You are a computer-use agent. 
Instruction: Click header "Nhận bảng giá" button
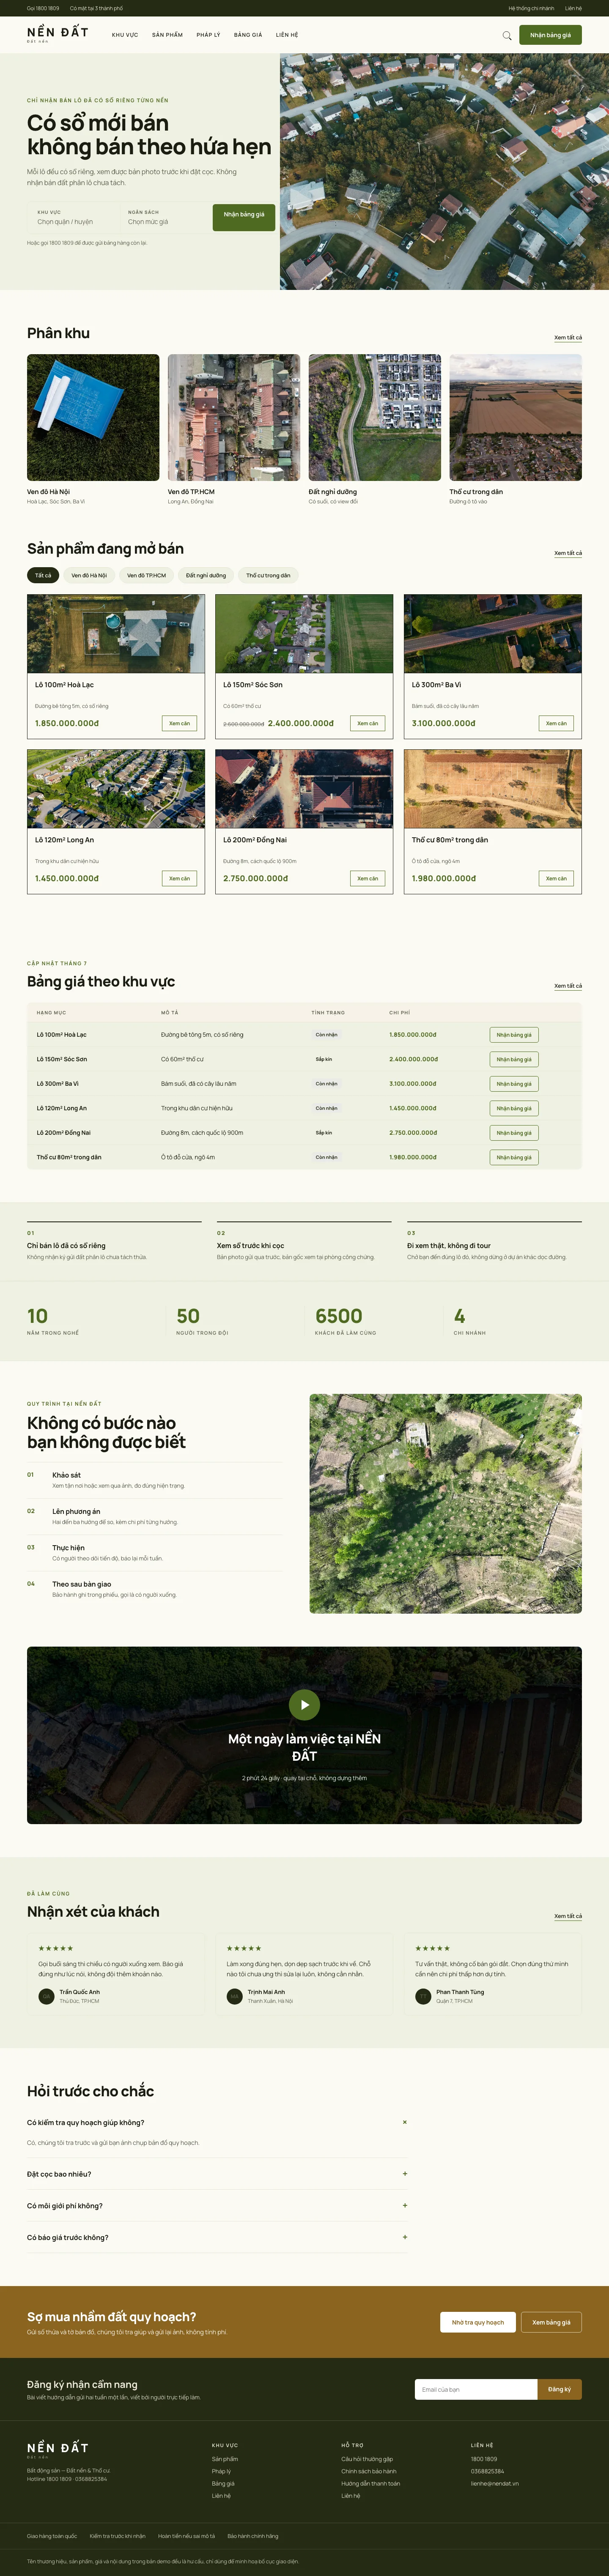(550, 35)
